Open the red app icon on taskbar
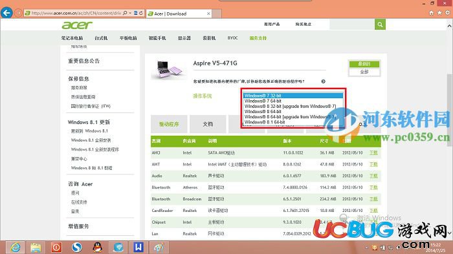Image resolution: width=453 pixels, height=254 pixels. [56, 248]
